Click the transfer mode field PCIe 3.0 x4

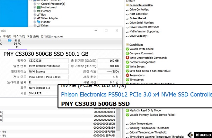pyautogui.click(x=48, y=77)
